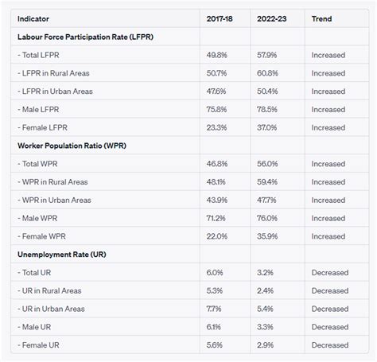Select Labour Force Participation Rate section heading
This screenshot has height=362, width=377.
click(x=85, y=37)
